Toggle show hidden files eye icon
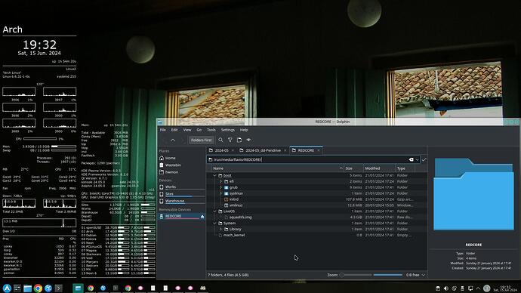This screenshot has height=293, width=521. point(248,140)
